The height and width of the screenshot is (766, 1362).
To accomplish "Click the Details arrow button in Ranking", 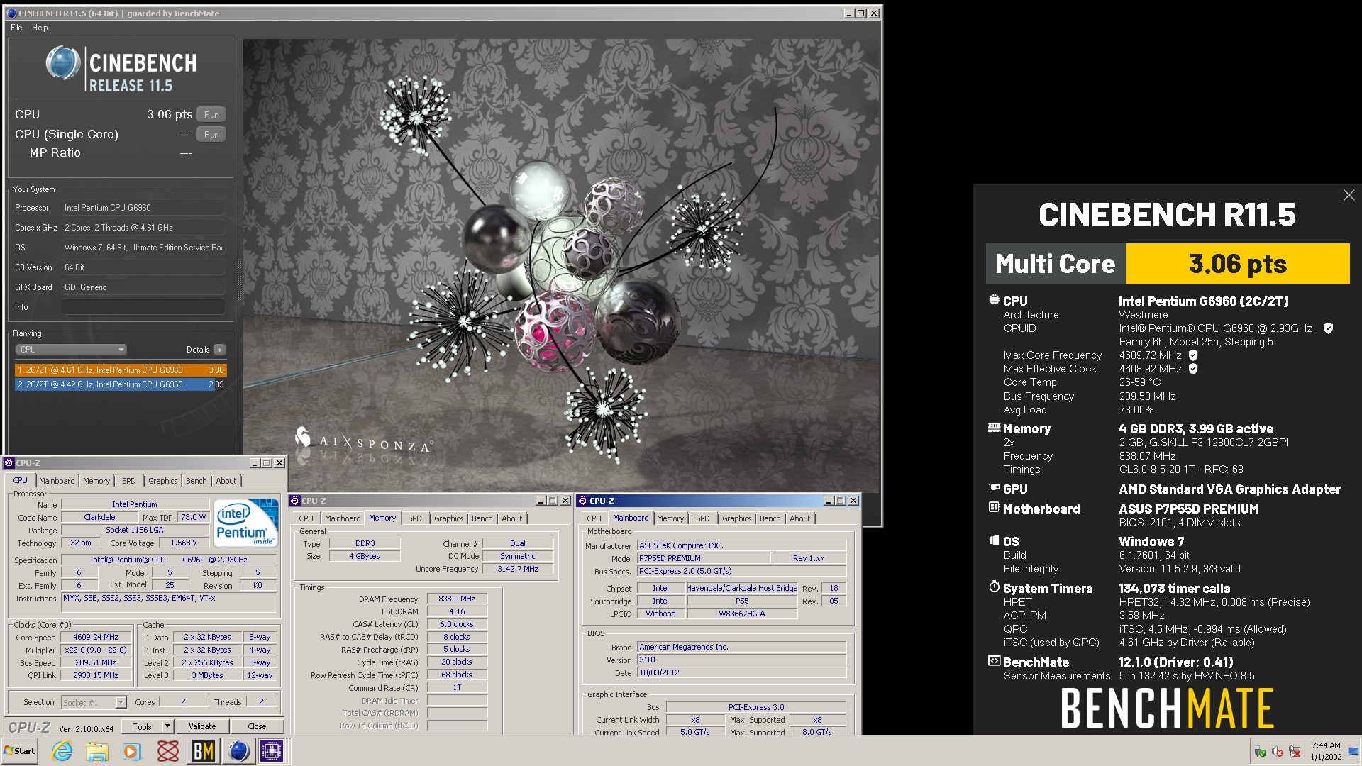I will [220, 350].
